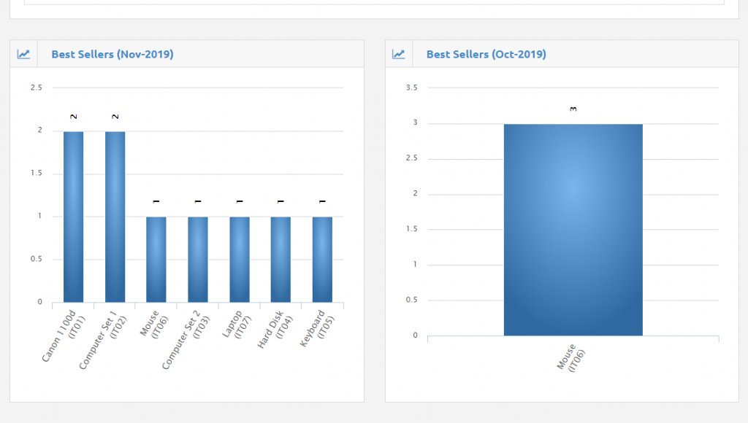Click the 3.5 y-axis value in Oct-2019 chart
This screenshot has height=423, width=748.
click(412, 88)
